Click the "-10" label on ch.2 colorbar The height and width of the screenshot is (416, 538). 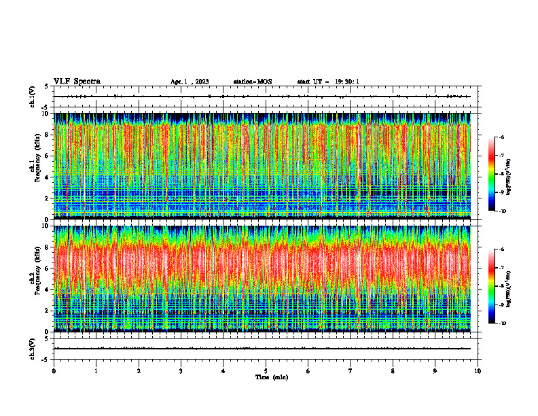[x=502, y=323]
